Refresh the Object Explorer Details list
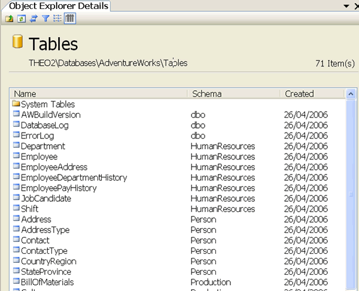This screenshot has width=359, height=291. pos(22,19)
